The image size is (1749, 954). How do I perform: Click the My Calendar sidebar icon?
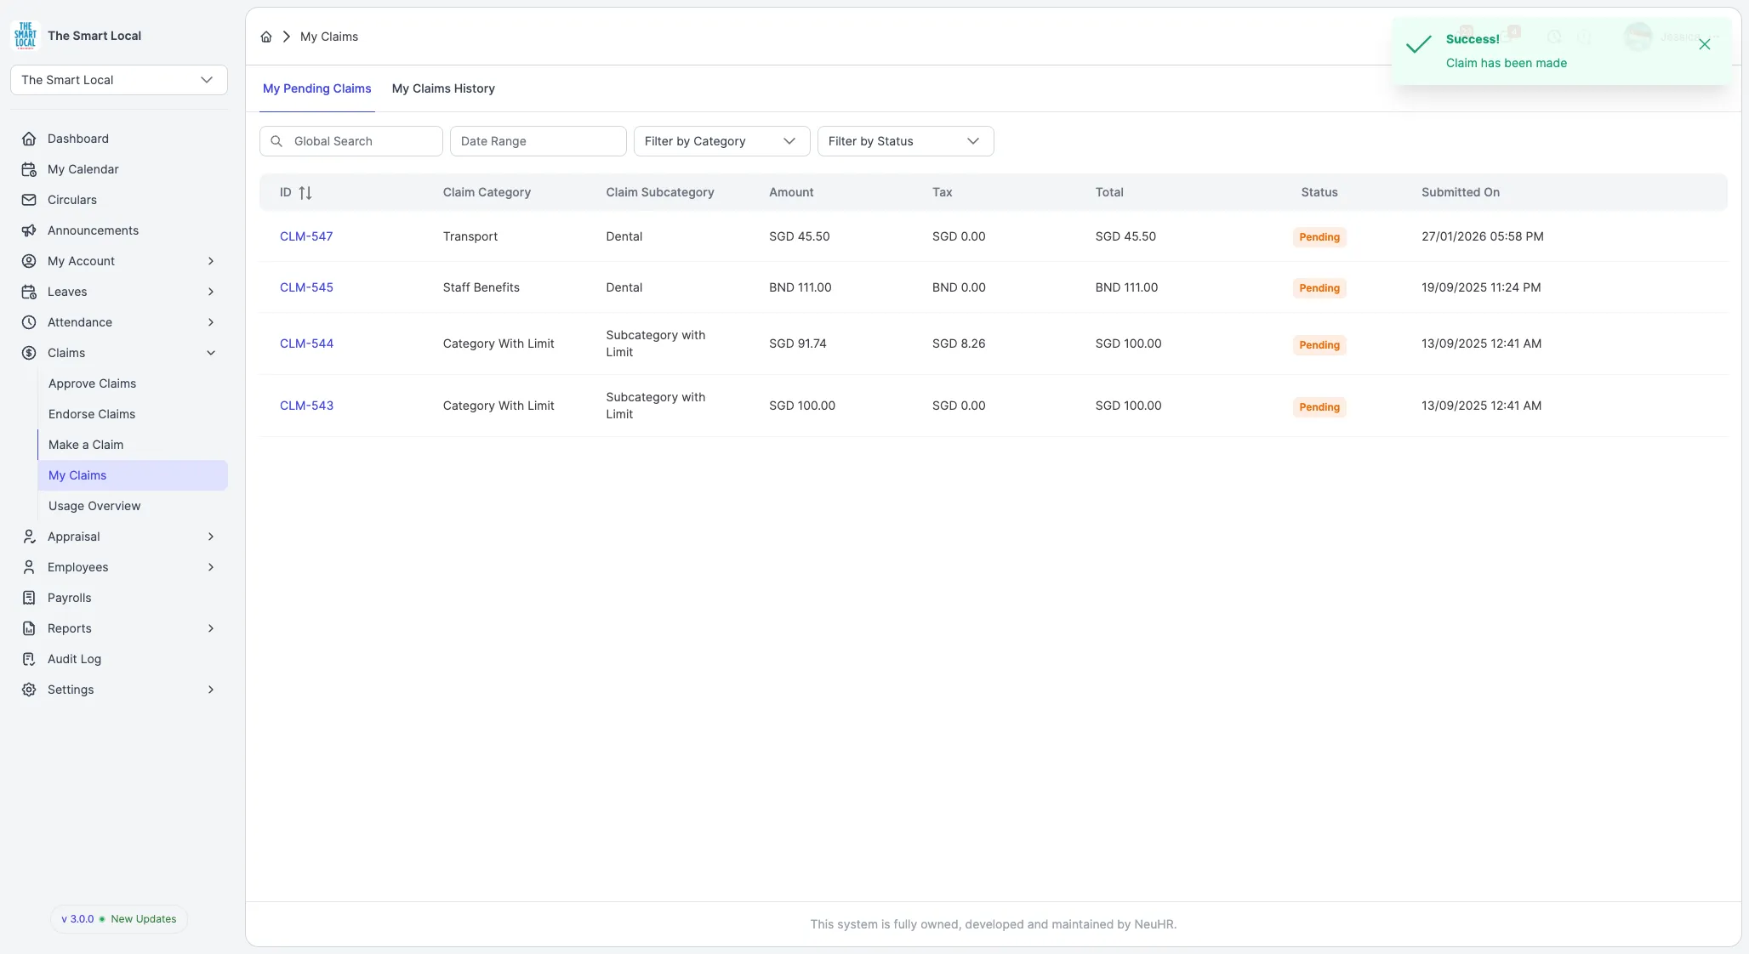[x=29, y=169]
